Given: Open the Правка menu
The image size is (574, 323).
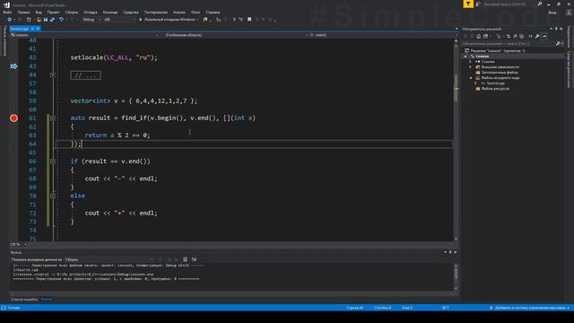Looking at the screenshot, I should click(23, 12).
